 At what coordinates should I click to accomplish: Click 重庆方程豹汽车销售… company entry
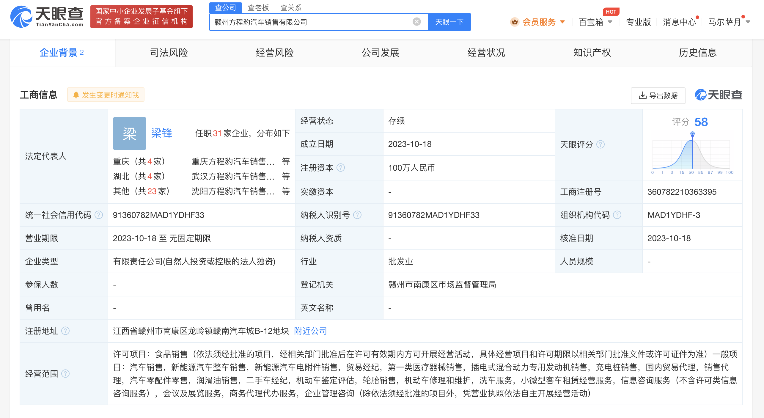(x=233, y=161)
